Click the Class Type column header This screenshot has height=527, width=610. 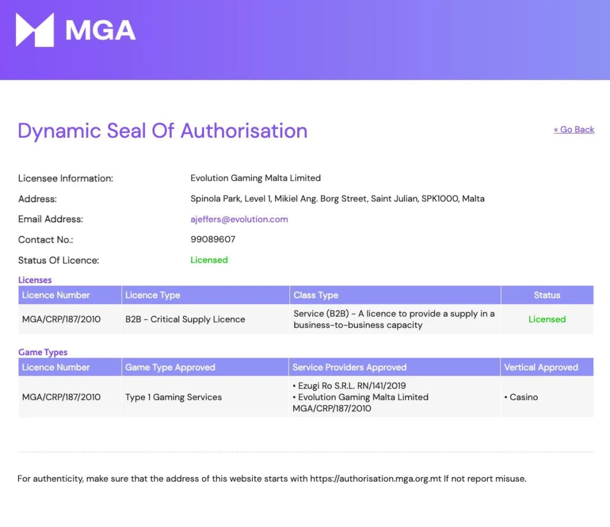[x=316, y=295]
